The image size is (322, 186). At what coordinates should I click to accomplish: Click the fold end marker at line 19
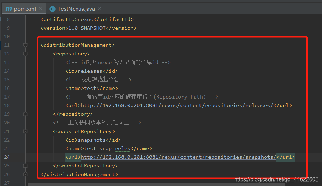tap(26, 114)
